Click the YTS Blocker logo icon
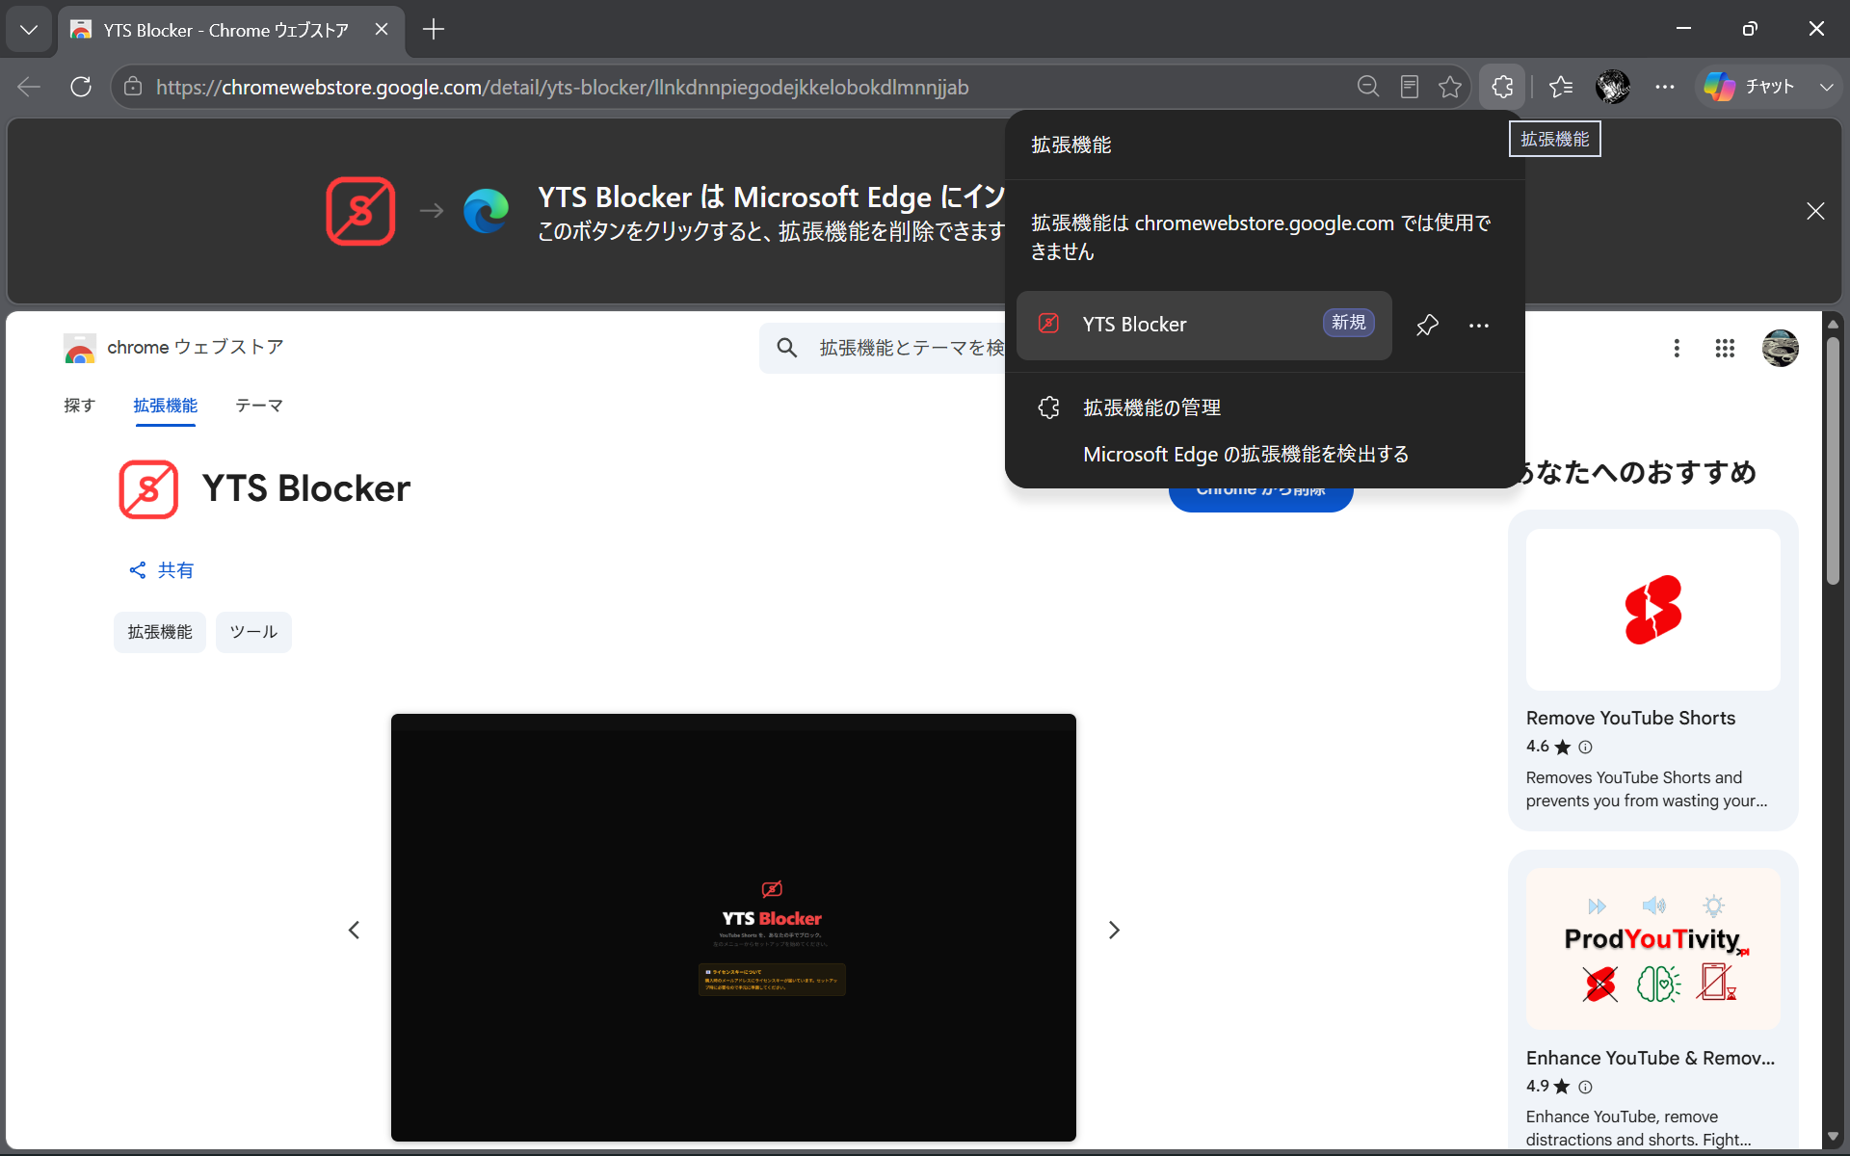The height and width of the screenshot is (1156, 1850). click(148, 489)
